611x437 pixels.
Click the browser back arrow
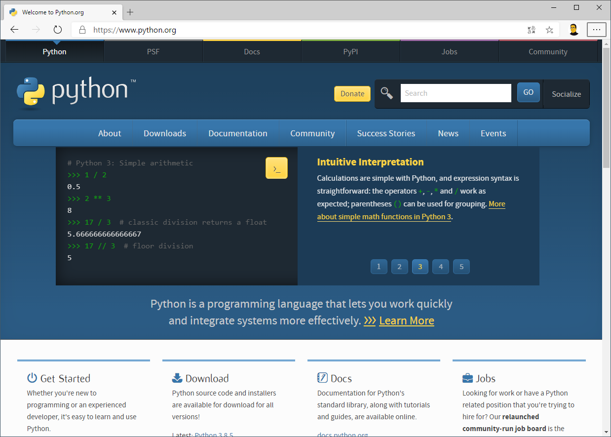[x=14, y=30]
